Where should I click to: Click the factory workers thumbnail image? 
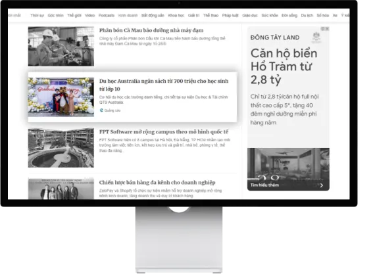pyautogui.click(x=61, y=46)
